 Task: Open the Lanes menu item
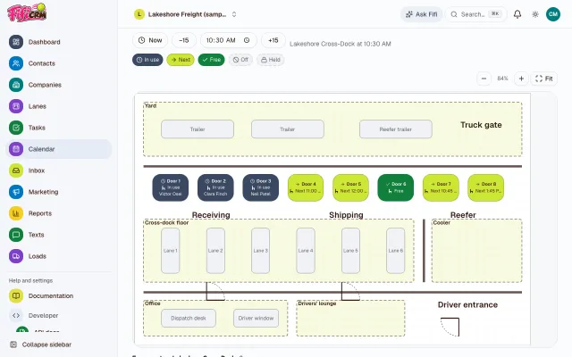(58, 106)
